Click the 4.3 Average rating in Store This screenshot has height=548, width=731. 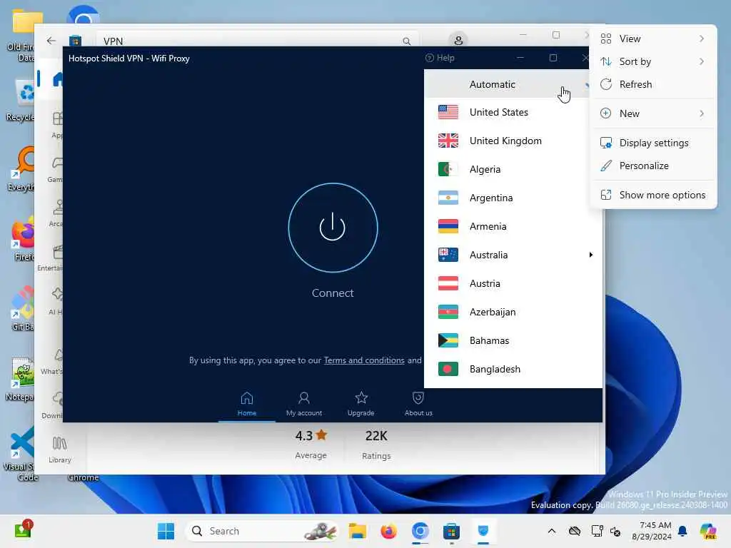(x=311, y=445)
